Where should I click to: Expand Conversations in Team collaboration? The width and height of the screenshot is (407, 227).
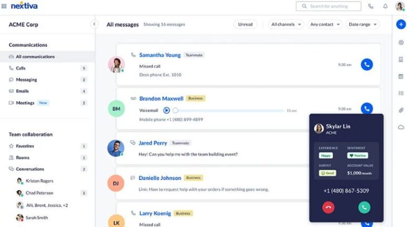click(x=47, y=169)
